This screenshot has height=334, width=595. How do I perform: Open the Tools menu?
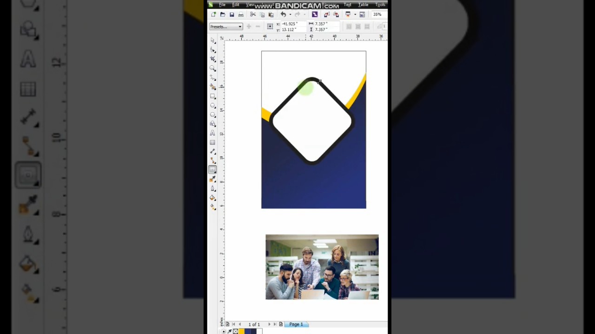380,5
